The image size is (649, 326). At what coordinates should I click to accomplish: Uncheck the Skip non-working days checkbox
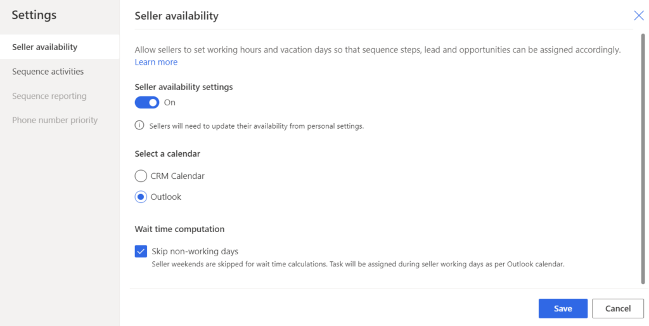coord(141,252)
